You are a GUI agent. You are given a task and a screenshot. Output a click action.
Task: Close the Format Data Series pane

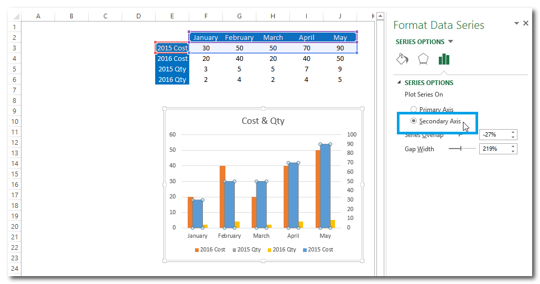tap(526, 24)
